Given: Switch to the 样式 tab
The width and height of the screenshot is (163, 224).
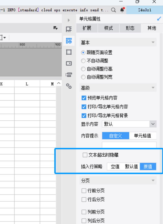Looking at the screenshot, I should tap(108, 28).
